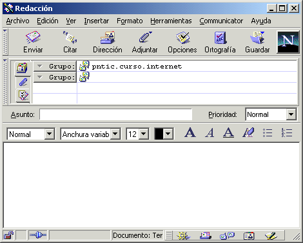The height and width of the screenshot is (243, 303).
Task: Open the font size 12 dropdown
Action: [x=144, y=134]
